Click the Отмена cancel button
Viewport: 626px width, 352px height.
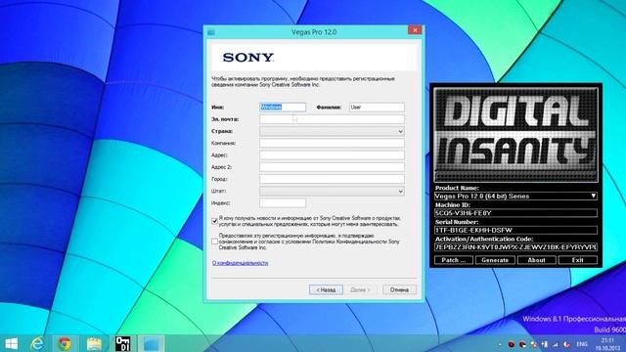(x=399, y=289)
